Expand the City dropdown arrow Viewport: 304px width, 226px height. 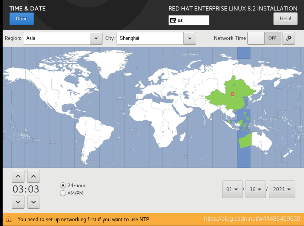[190, 38]
